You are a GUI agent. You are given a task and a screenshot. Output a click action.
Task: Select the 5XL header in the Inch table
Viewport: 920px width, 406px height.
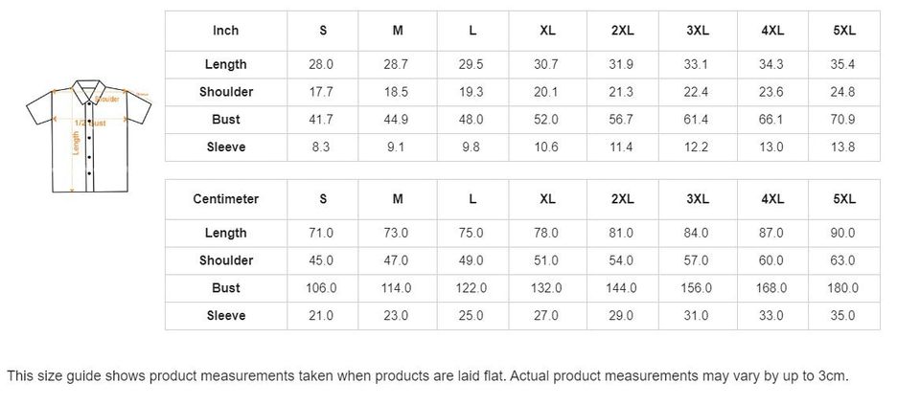click(x=844, y=31)
